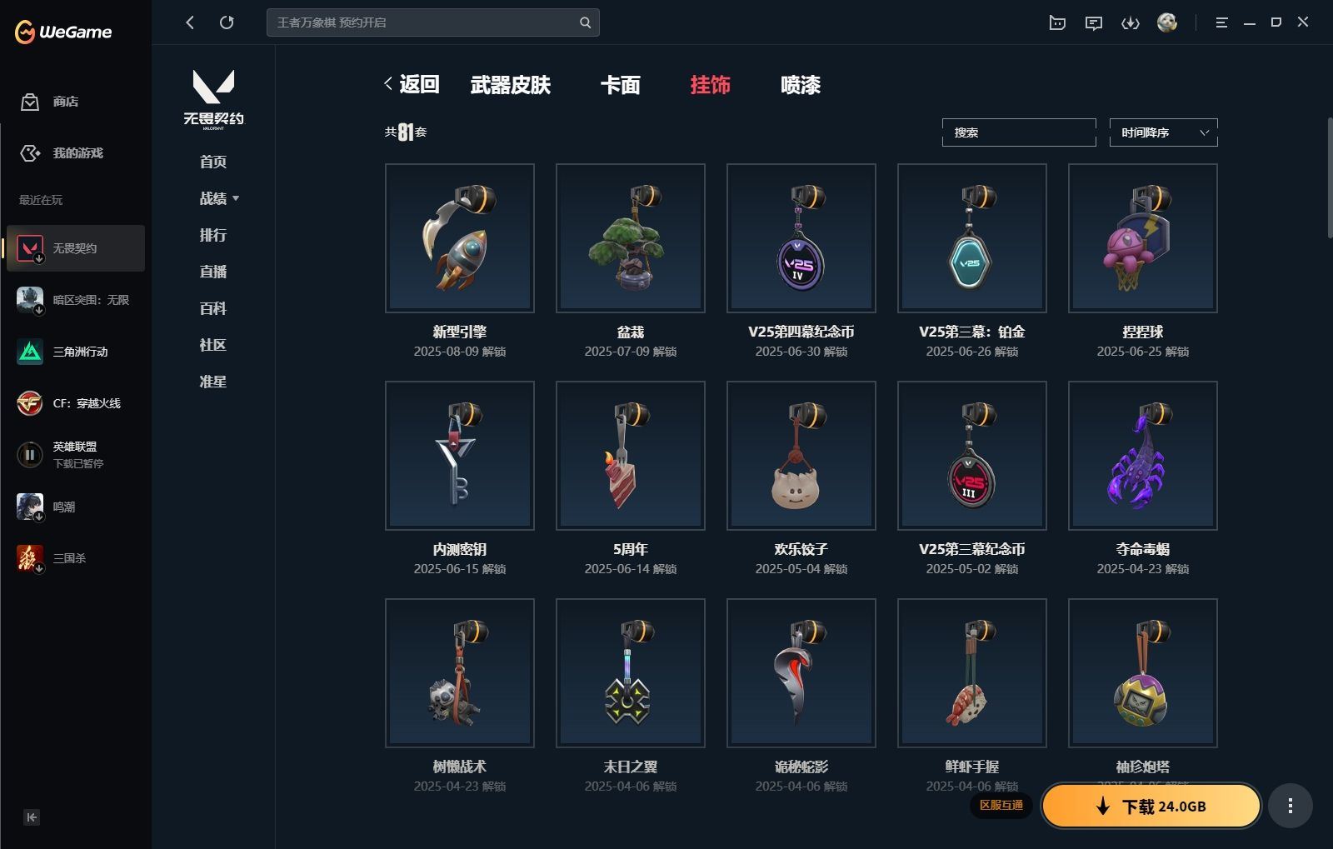This screenshot has height=849, width=1333.
Task: Click the refresh icon in top bar
Action: (227, 22)
